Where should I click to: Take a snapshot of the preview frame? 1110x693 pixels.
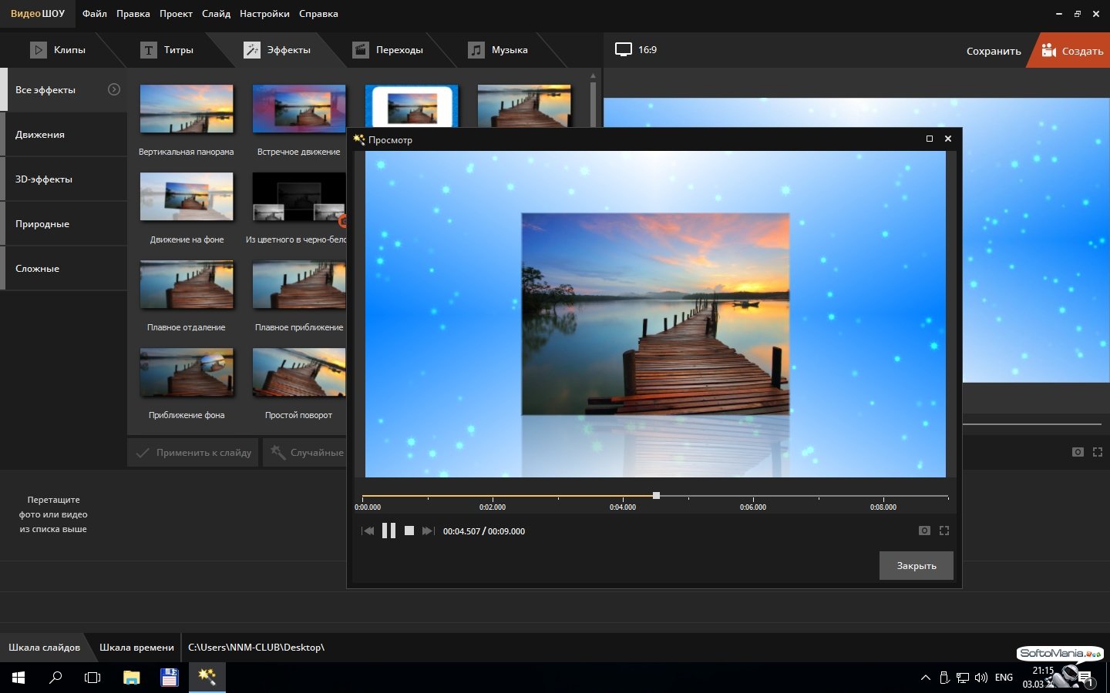click(x=924, y=531)
